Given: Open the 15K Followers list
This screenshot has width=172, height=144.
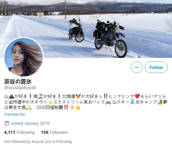Looking at the screenshot, I should (x=54, y=132).
